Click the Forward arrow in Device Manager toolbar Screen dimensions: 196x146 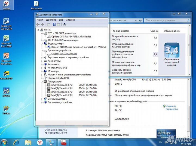coord(42,24)
